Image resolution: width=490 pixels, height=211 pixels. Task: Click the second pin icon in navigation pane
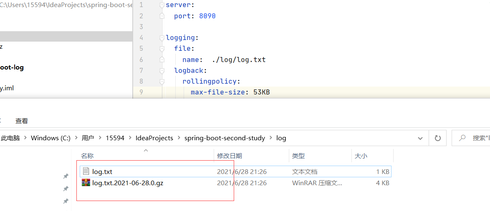click(x=66, y=189)
